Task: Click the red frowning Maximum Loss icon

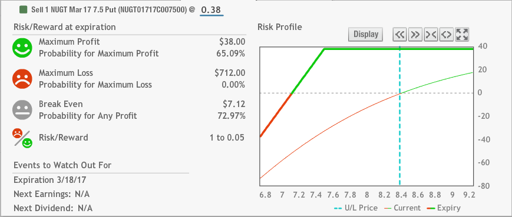Action: pyautogui.click(x=22, y=79)
